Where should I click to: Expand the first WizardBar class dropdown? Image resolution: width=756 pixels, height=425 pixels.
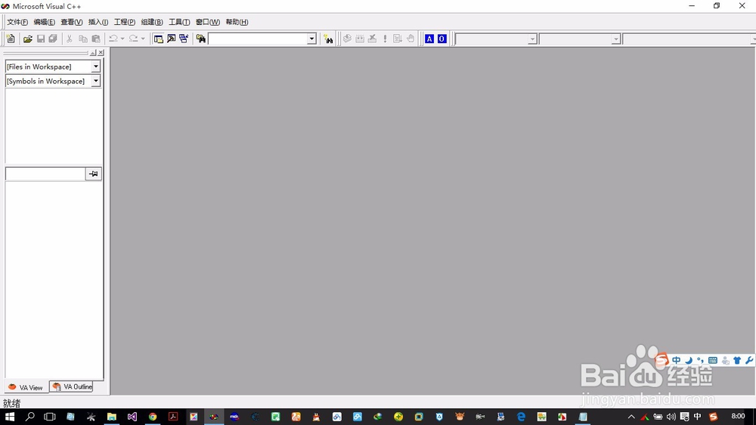(x=532, y=39)
